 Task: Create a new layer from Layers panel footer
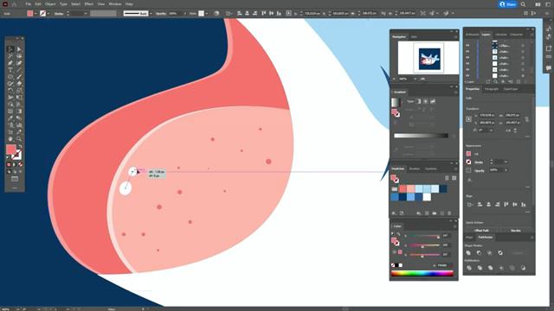coord(519,82)
